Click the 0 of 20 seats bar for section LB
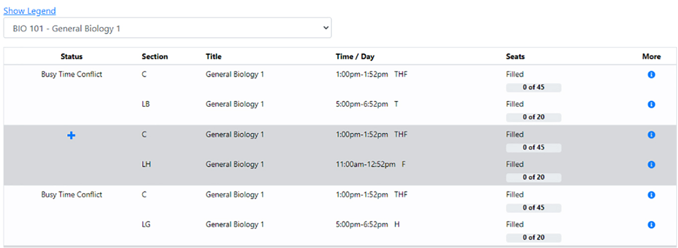 [x=533, y=118]
